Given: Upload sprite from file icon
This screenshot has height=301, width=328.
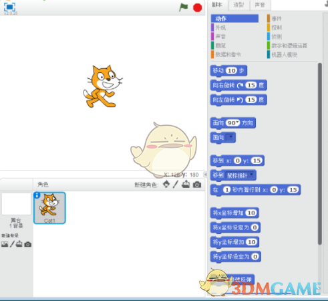Looking at the screenshot, I should pyautogui.click(x=186, y=185).
